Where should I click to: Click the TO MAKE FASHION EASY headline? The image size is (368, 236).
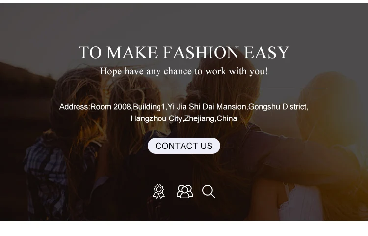click(184, 52)
